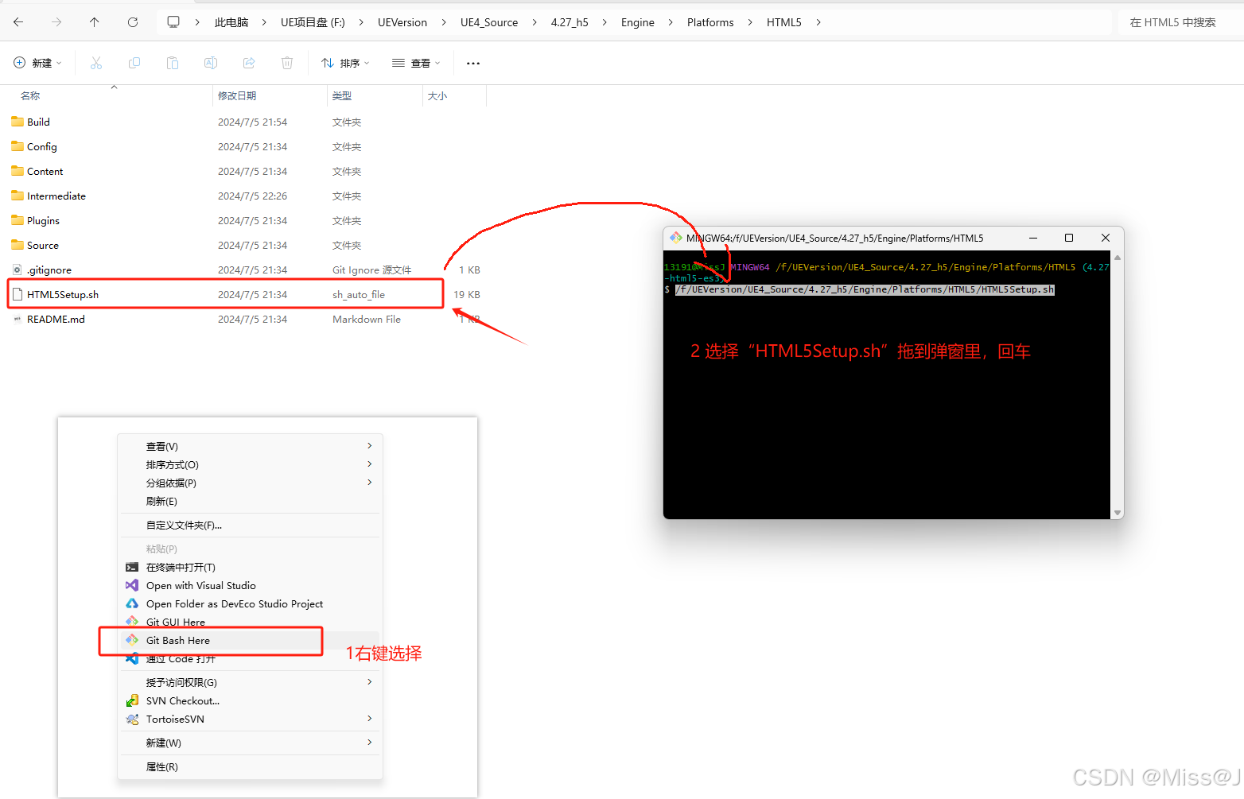Click the Cut scissors icon
The height and width of the screenshot is (799, 1244).
96,63
